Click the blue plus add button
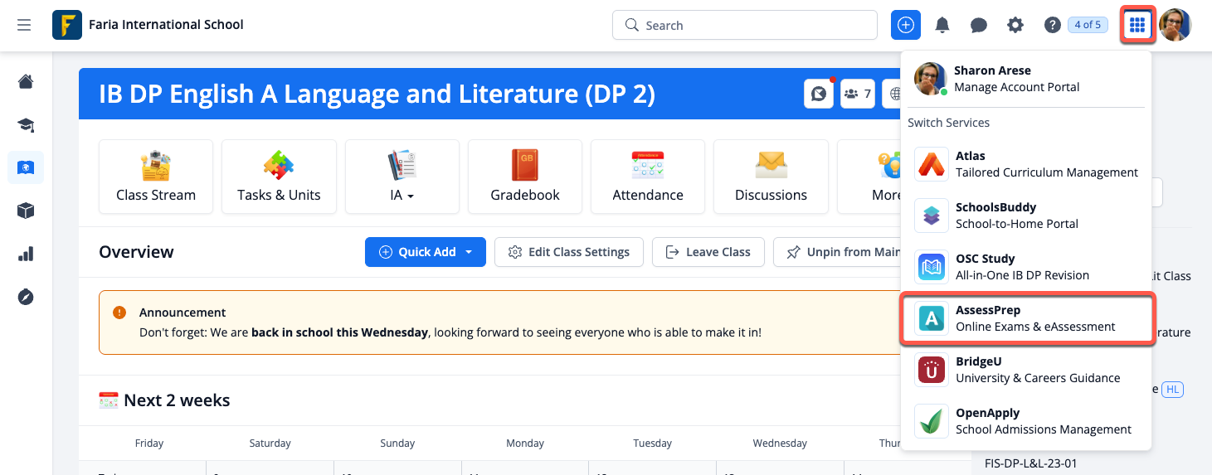This screenshot has height=475, width=1212. [906, 25]
